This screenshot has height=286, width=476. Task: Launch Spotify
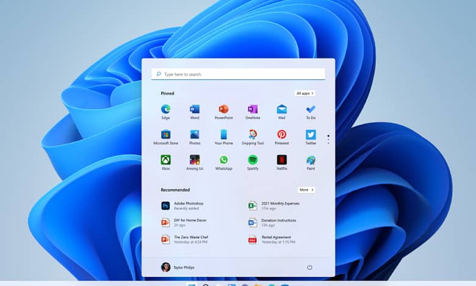coord(253,163)
